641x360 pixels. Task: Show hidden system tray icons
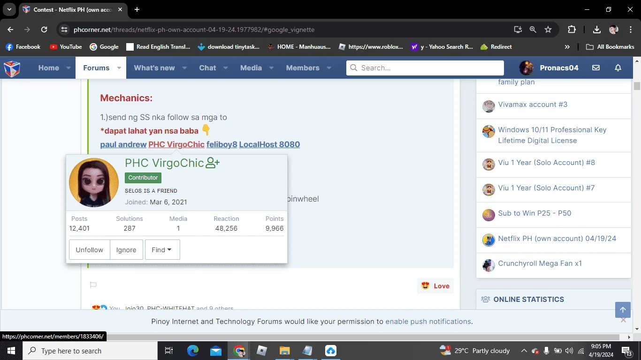pos(524,351)
